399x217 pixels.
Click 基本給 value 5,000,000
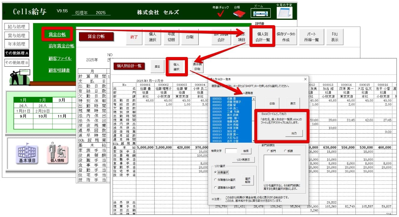coord(146,148)
